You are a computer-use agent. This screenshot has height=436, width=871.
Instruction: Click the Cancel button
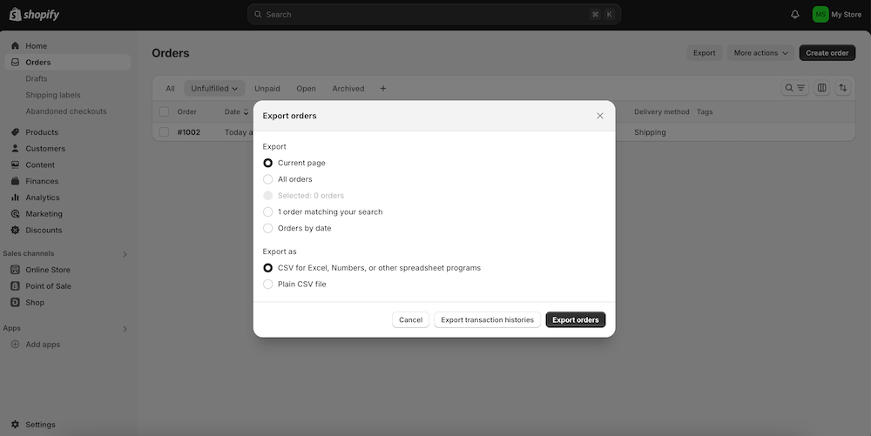coord(410,319)
